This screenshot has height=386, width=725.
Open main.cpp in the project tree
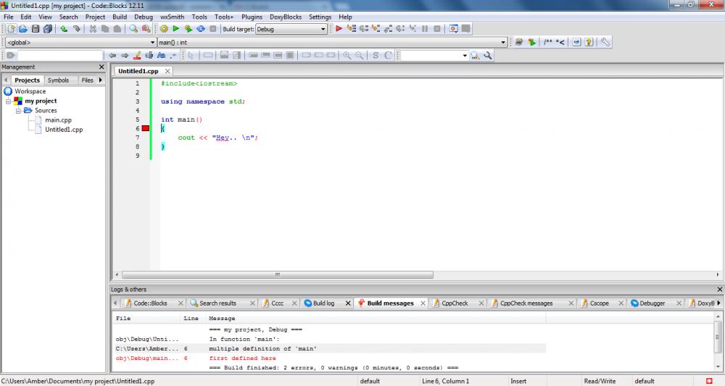tap(58, 120)
